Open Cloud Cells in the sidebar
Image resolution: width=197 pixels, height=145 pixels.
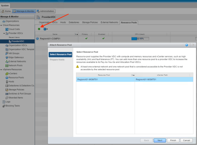click(14, 29)
